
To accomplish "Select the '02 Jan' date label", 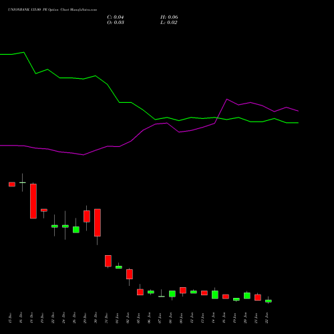I will pyautogui.click(x=128, y=318).
